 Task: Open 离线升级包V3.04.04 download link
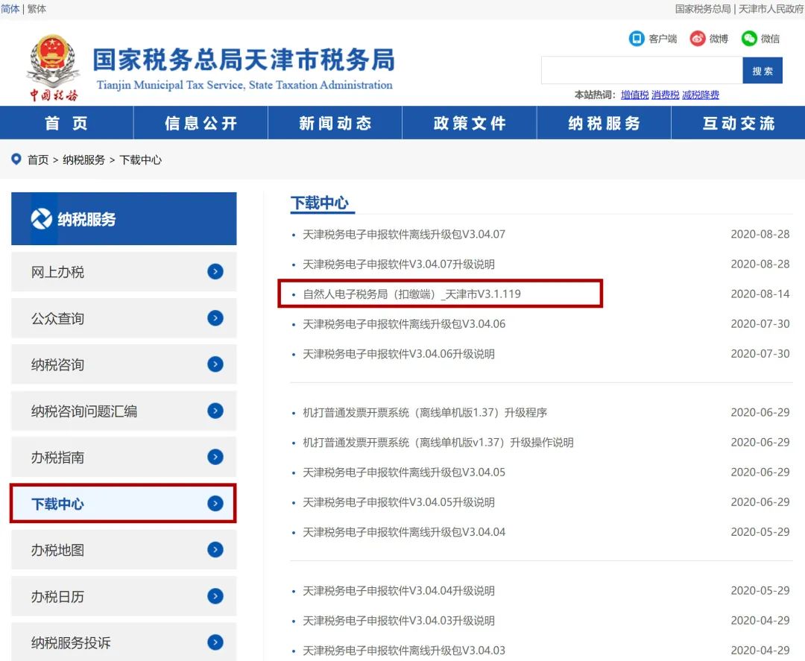(x=404, y=532)
